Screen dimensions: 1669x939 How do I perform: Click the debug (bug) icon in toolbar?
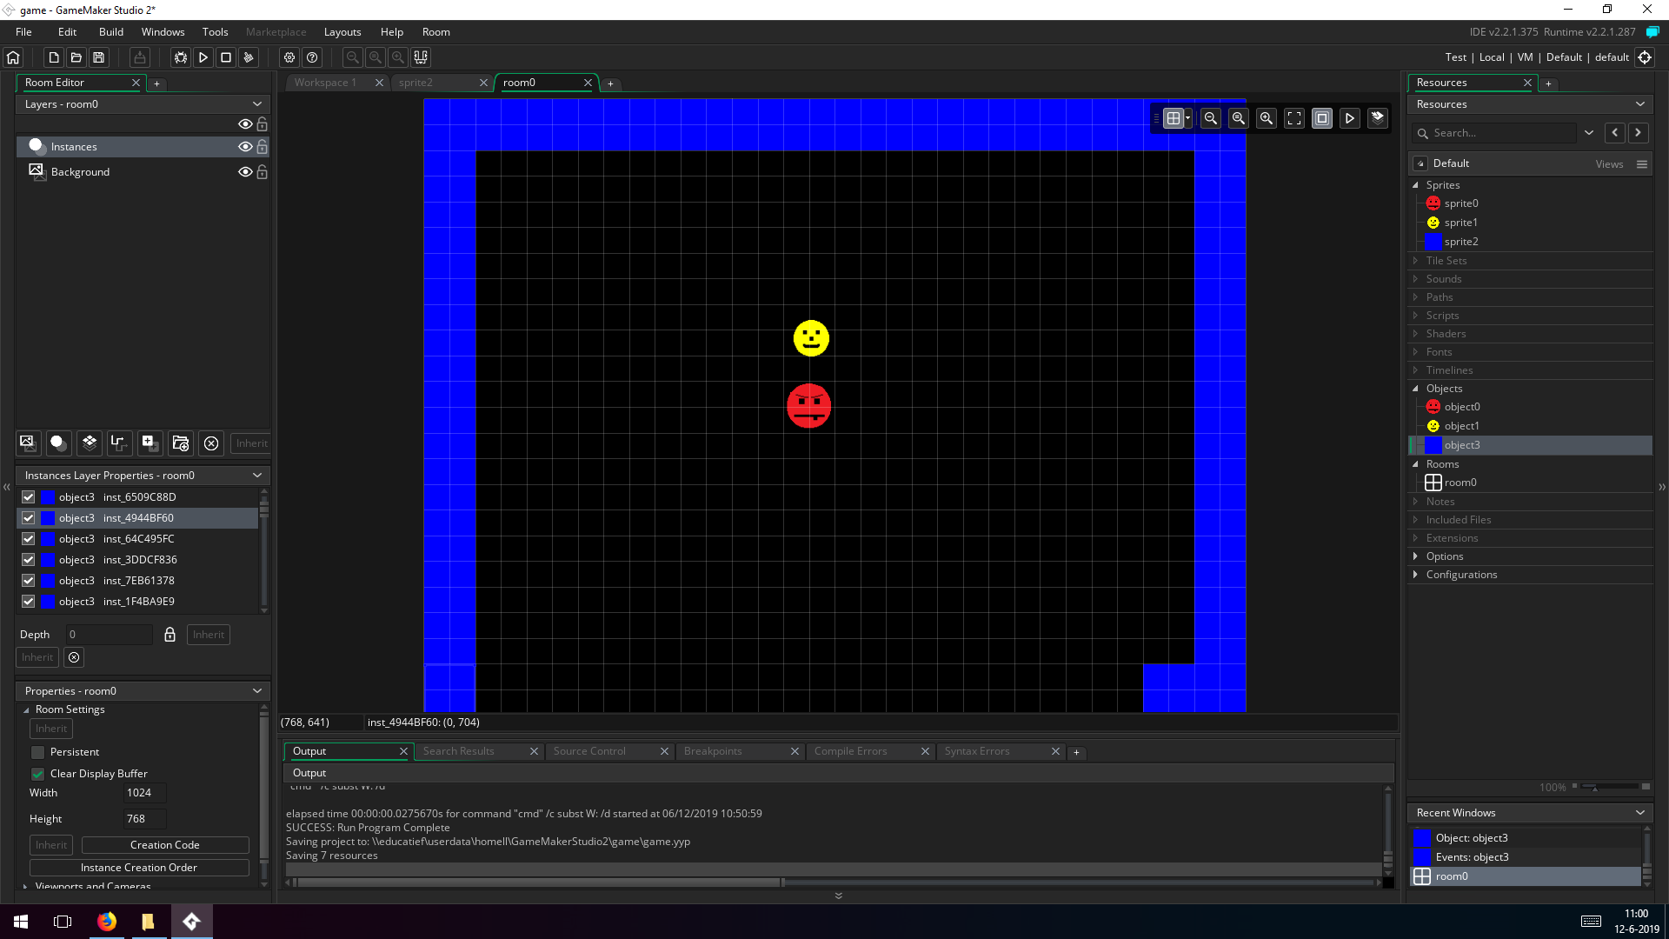(181, 57)
